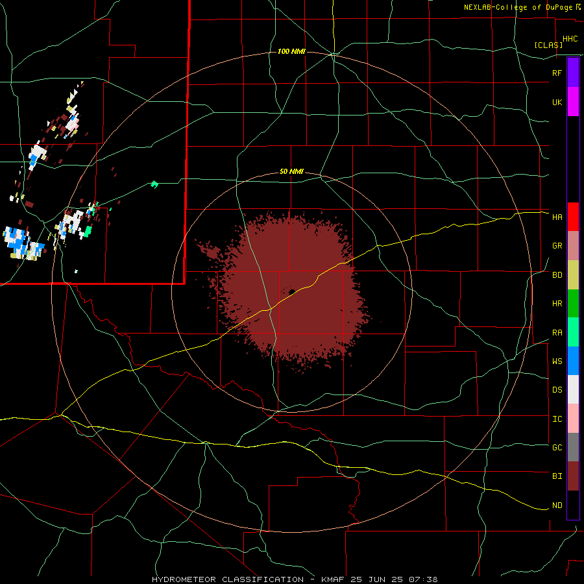The width and height of the screenshot is (584, 584).
Task: Click the brown BI legend swatch
Action: click(x=573, y=476)
